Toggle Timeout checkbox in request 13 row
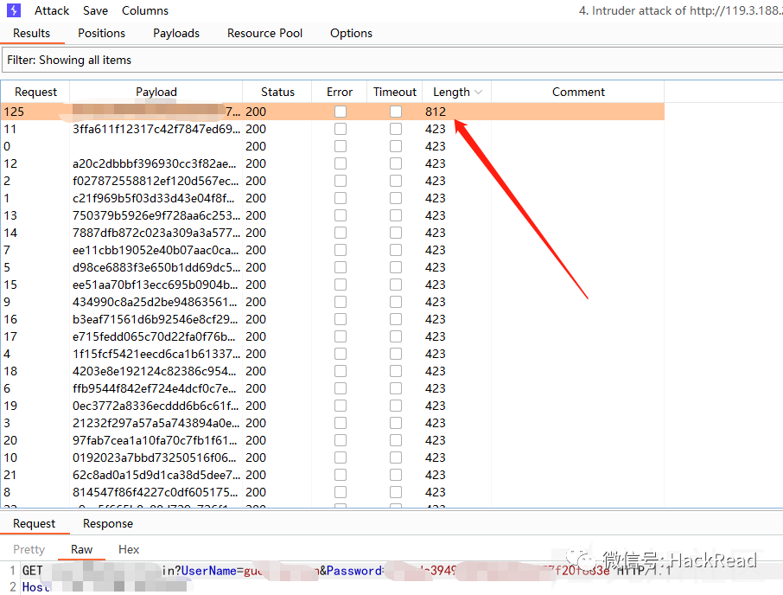 point(396,215)
